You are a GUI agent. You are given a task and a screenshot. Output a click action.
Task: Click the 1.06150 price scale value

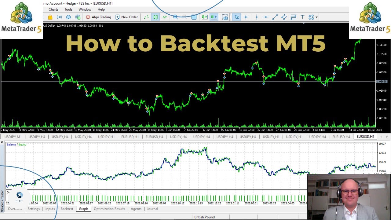[x=382, y=118]
